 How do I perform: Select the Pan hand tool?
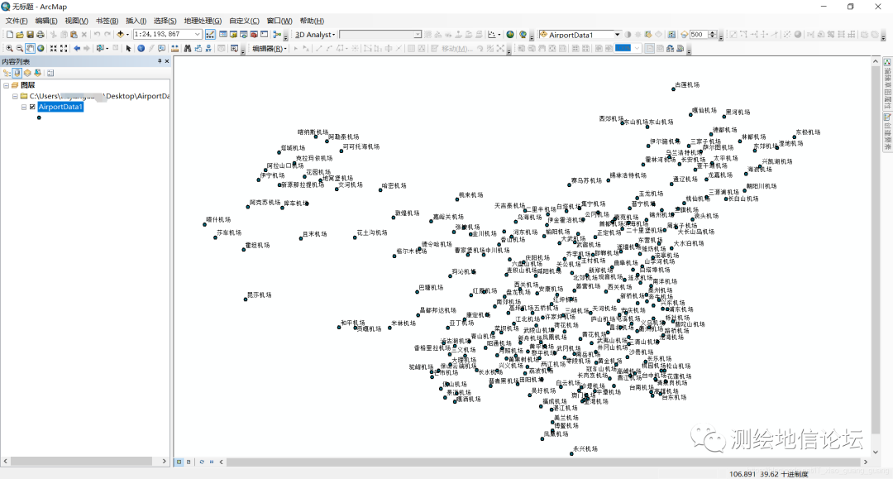click(31, 49)
